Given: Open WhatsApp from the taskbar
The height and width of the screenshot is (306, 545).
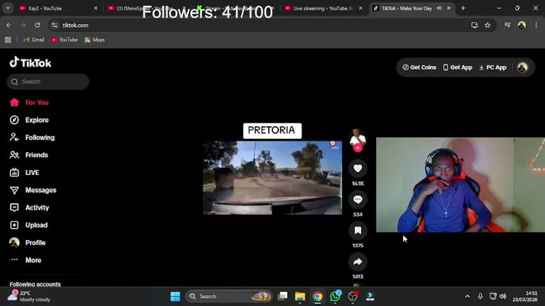Looking at the screenshot, I should pyautogui.click(x=335, y=296).
